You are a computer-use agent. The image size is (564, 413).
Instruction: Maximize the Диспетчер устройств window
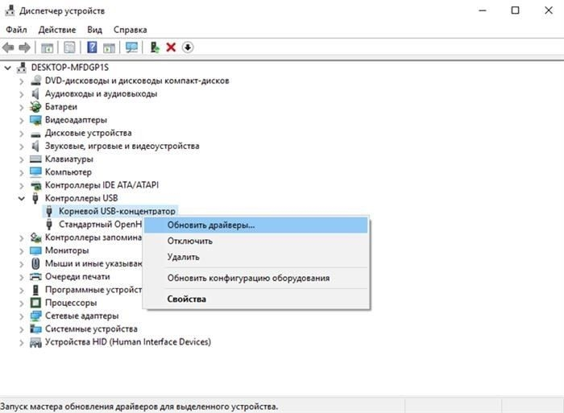[515, 10]
